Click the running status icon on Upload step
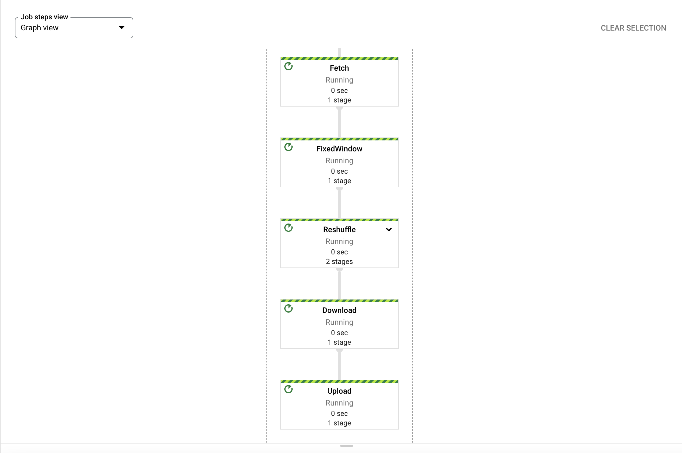Image resolution: width=682 pixels, height=453 pixels. pyautogui.click(x=289, y=389)
